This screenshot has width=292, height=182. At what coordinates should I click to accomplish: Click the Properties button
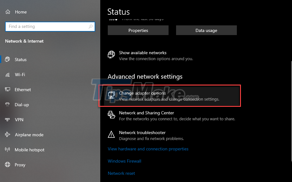coord(138,30)
